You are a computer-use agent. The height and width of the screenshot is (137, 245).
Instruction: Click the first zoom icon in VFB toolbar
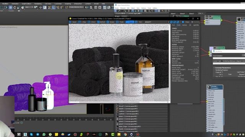[171, 22]
